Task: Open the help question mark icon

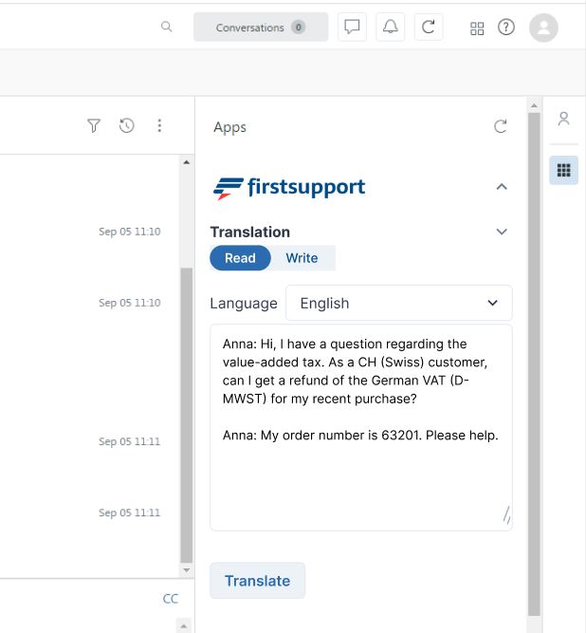Action: tap(505, 28)
